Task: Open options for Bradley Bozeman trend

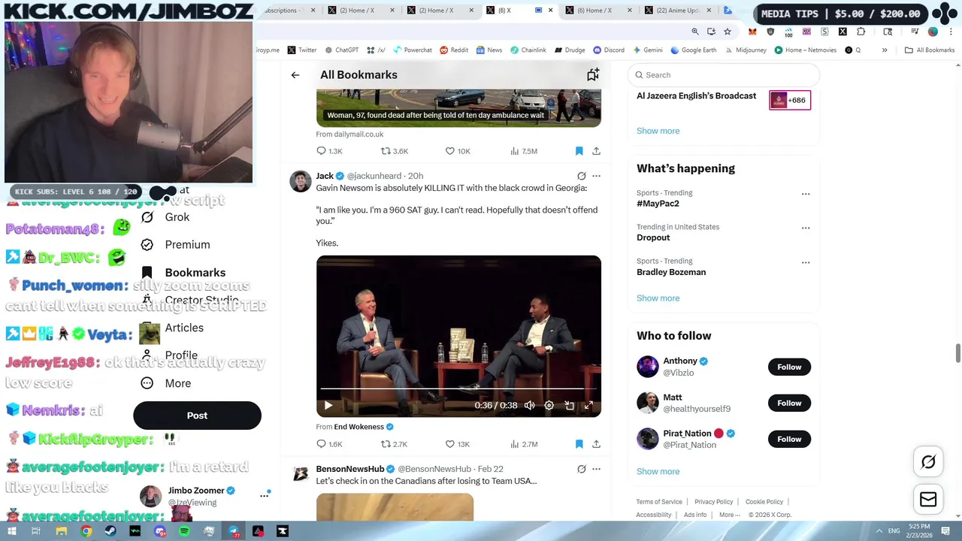Action: (806, 262)
